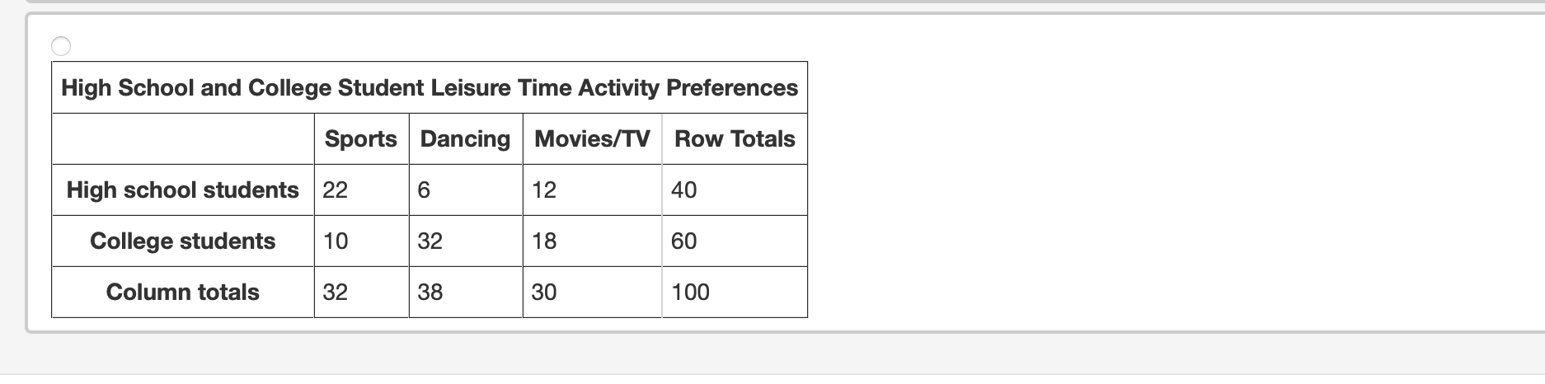The height and width of the screenshot is (384, 1545).
Task: Click the high school row total 40
Action: tap(684, 190)
